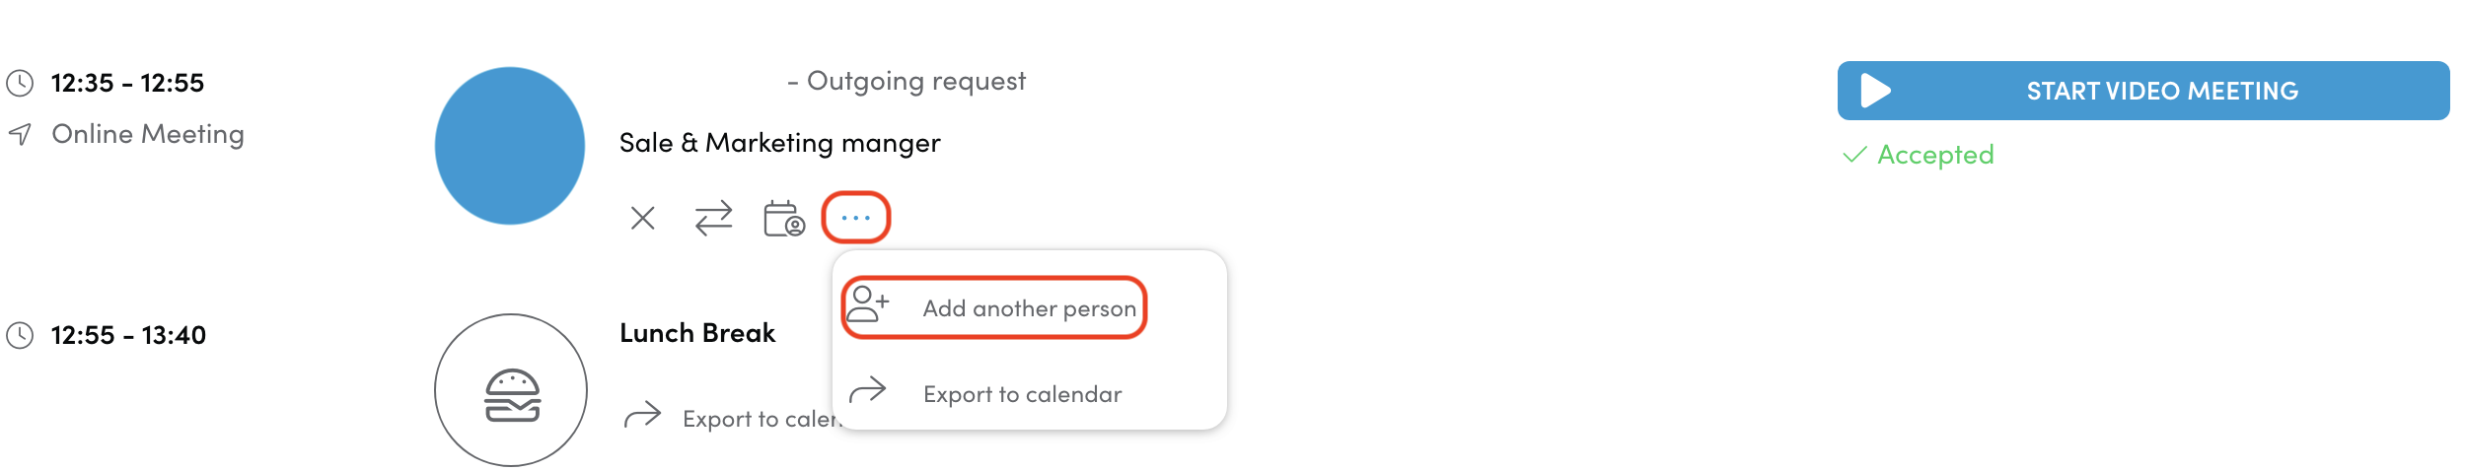
Task: Click Export to calendar under Lunch Break
Action: point(758,419)
